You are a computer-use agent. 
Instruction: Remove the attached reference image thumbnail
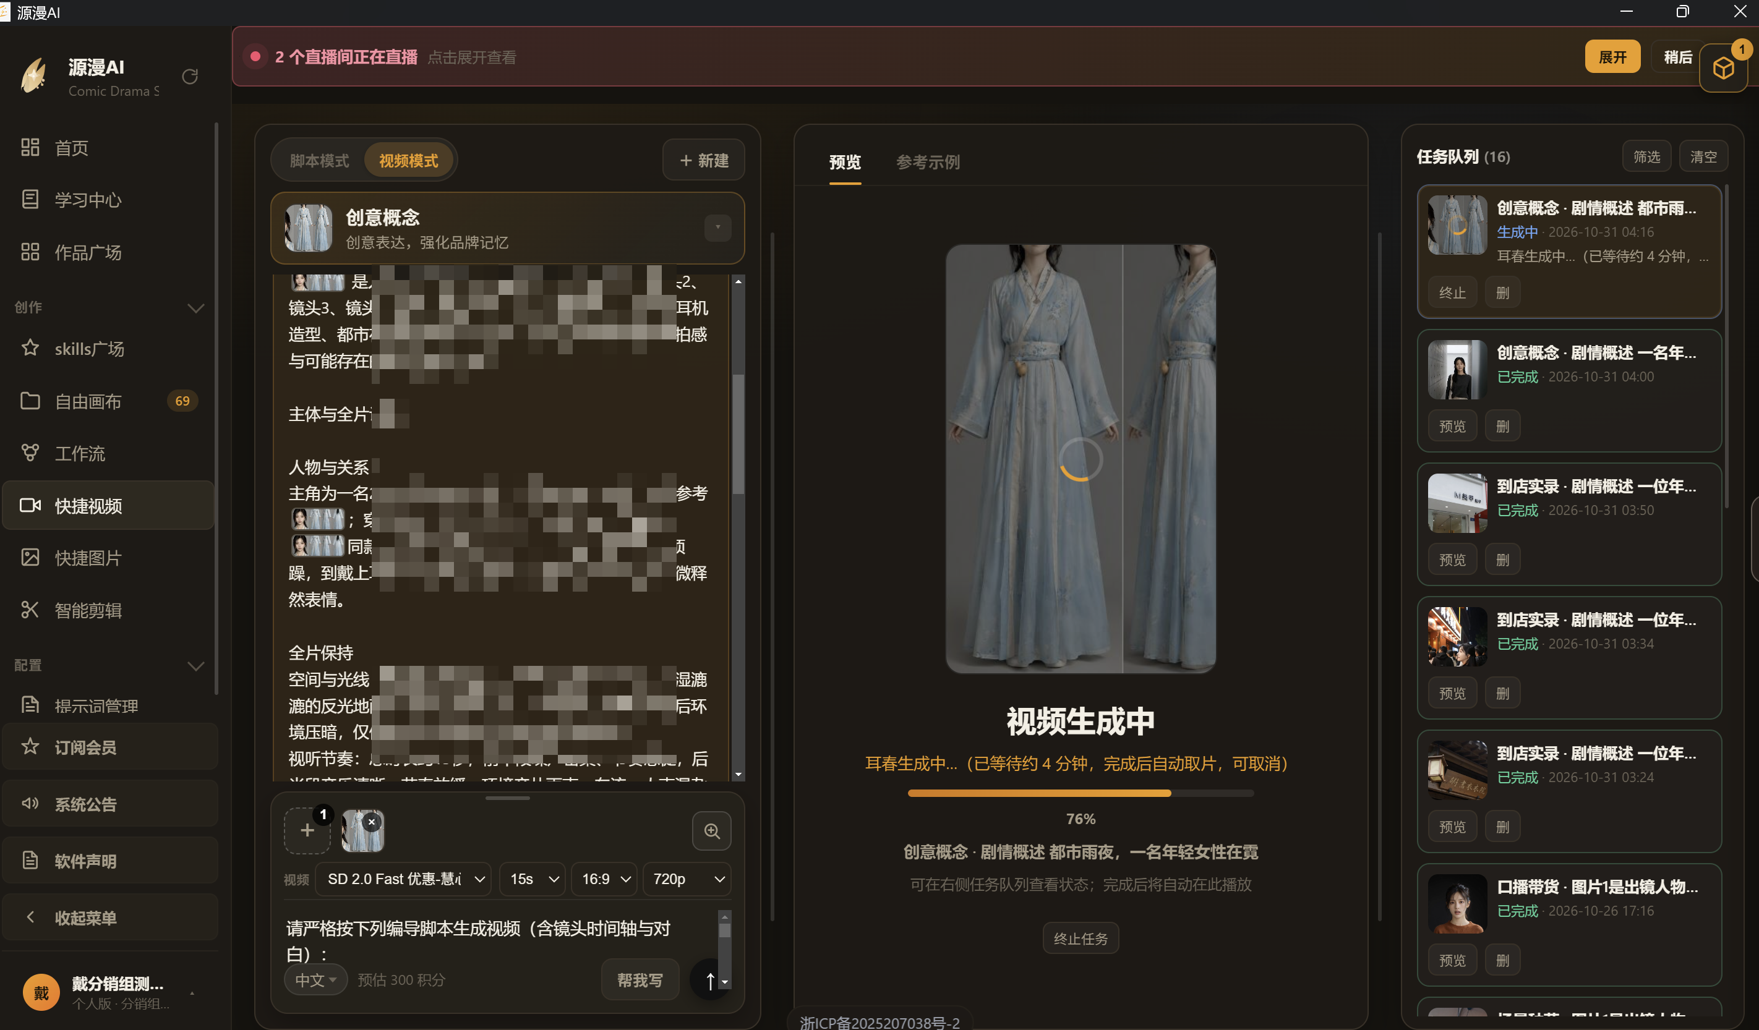[372, 822]
